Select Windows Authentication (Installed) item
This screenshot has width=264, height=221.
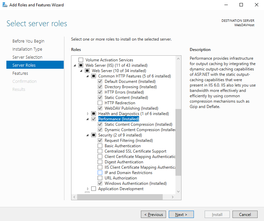click(x=136, y=183)
